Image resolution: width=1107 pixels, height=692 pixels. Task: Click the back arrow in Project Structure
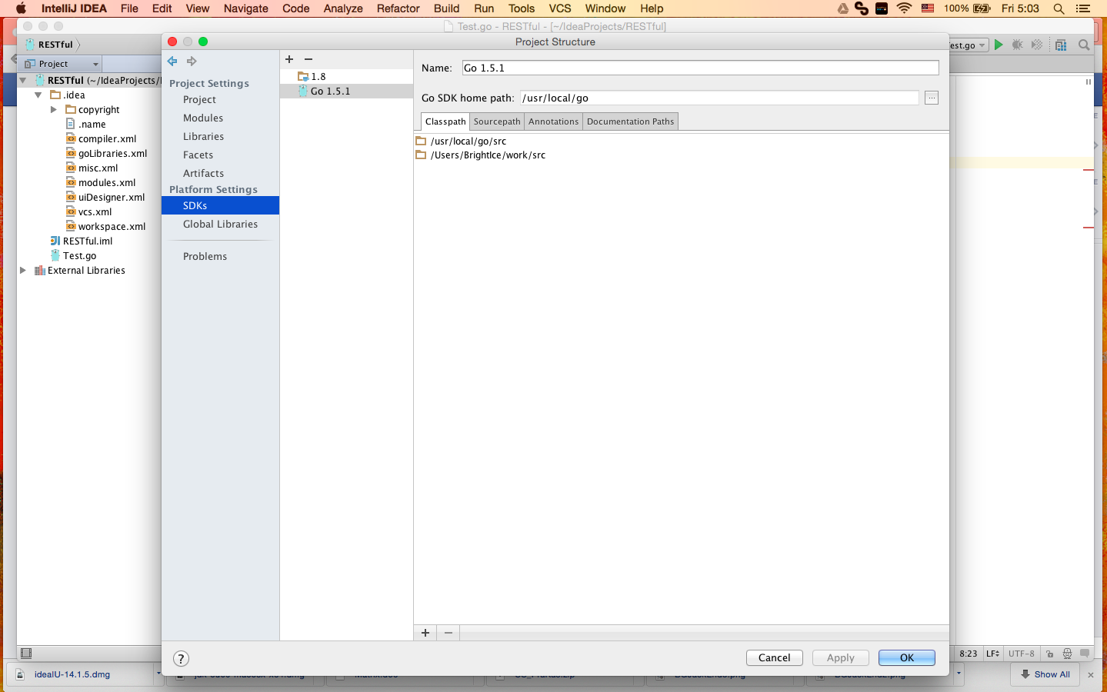point(172,61)
